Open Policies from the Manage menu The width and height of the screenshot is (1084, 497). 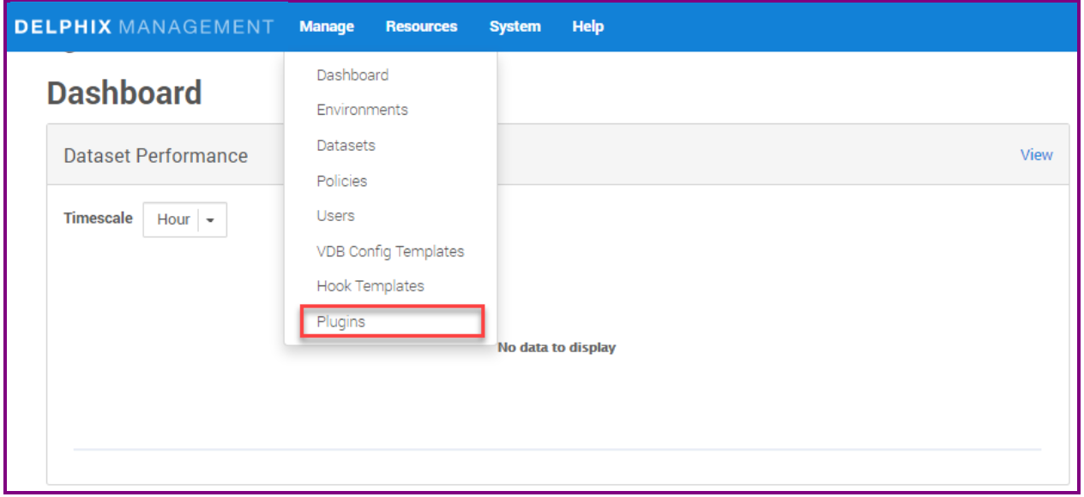(341, 181)
